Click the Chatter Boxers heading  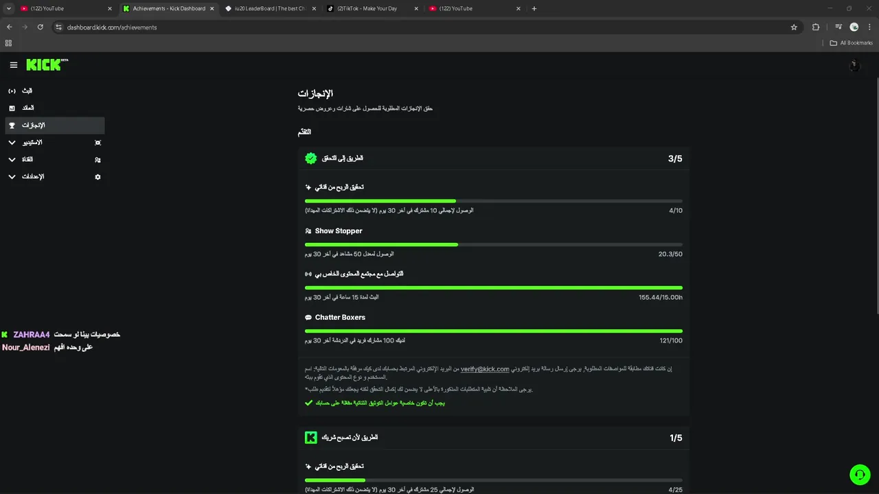(x=340, y=318)
